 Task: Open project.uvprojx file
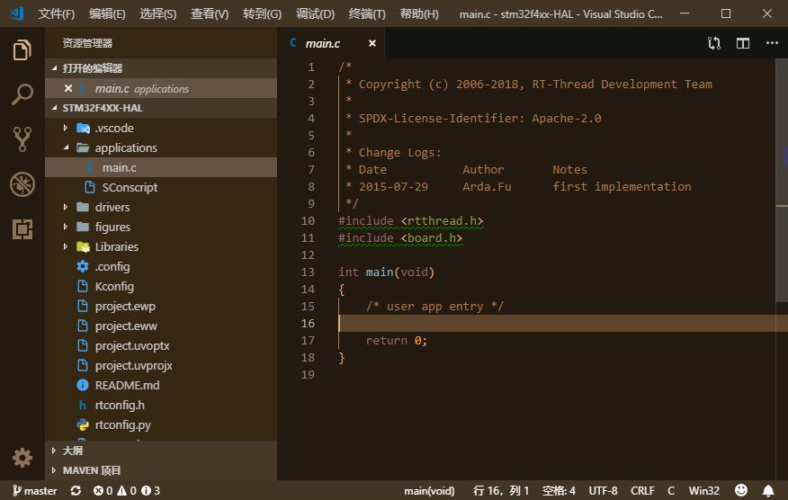pos(161,365)
